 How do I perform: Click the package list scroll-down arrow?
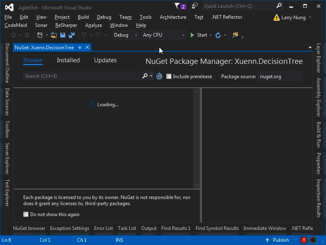[196, 186]
